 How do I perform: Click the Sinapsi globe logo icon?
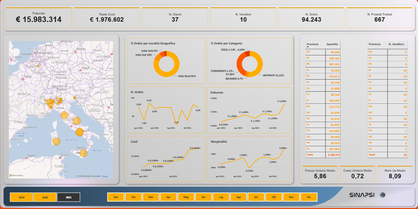pos(382,195)
